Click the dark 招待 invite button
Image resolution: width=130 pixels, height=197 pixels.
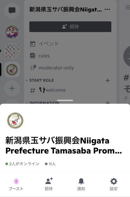pyautogui.click(x=70, y=27)
